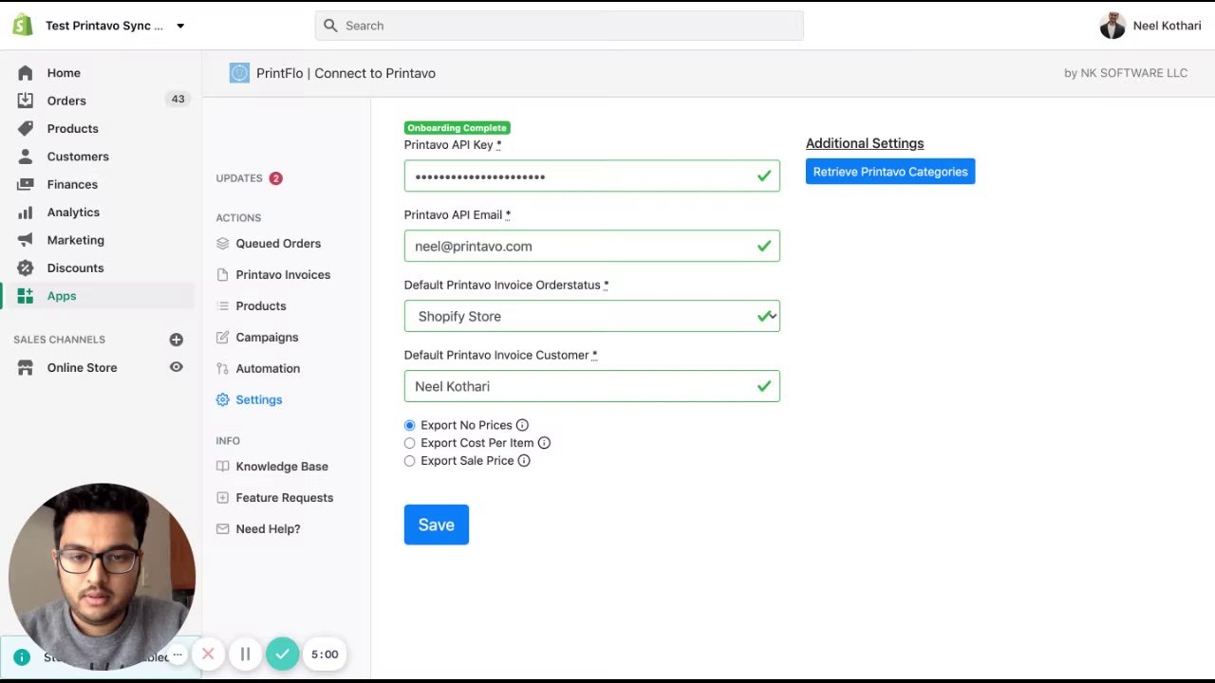Click the Feature Requests plus-box icon
1215x683 pixels.
click(x=223, y=498)
